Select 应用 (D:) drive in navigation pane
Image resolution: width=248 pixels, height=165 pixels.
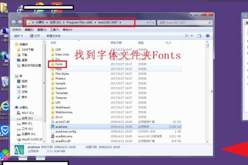point(26,118)
